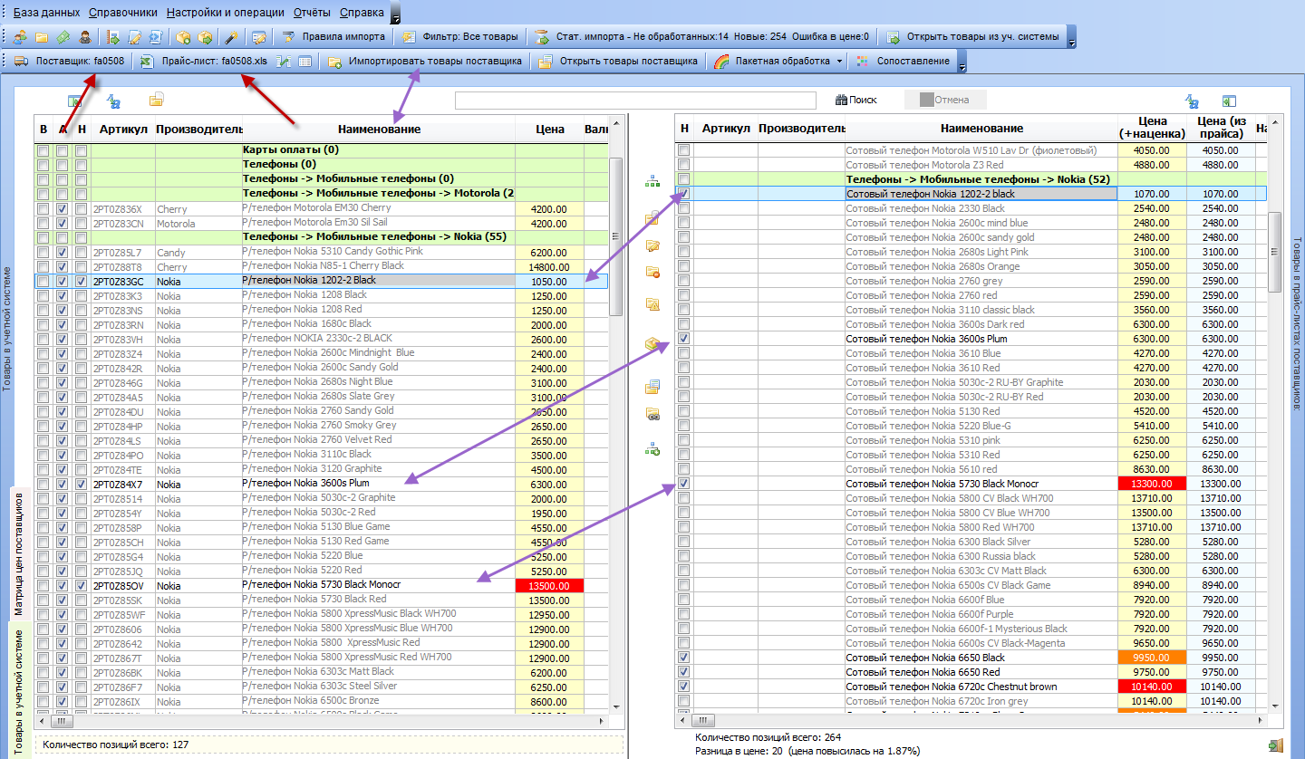Open the Отчёты menu
1305x759 pixels.
(x=313, y=13)
